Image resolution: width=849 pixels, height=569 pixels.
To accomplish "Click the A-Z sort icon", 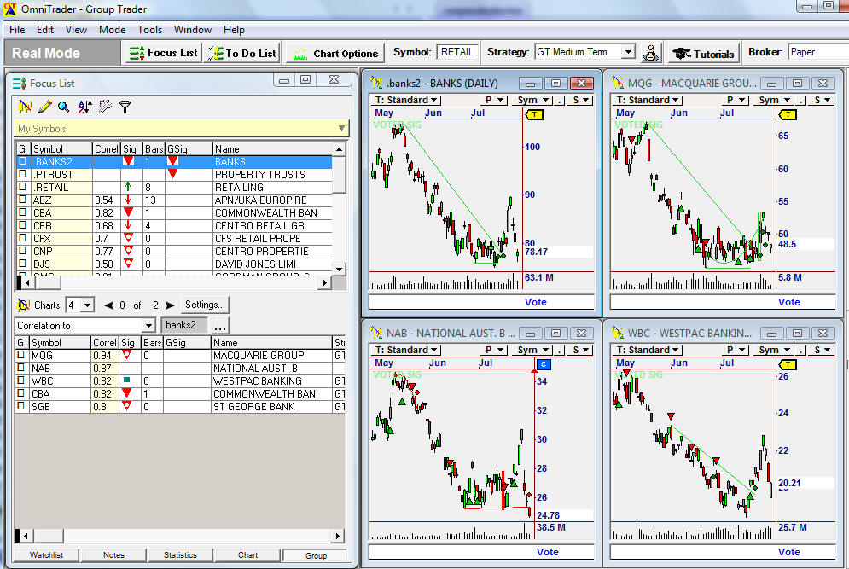I will [x=84, y=107].
